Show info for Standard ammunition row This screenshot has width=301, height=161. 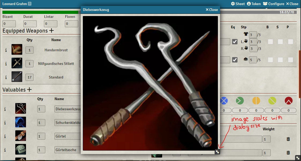pyautogui.click(x=6, y=77)
